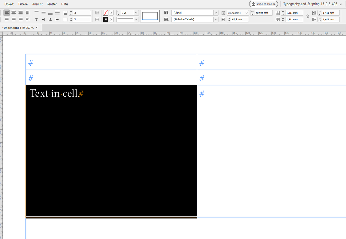This screenshot has width=346, height=239.
Task: Toggle the cell fill swatch square
Action: (x=106, y=19)
